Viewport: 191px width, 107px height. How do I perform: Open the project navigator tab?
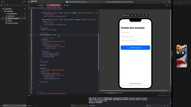pos(1,5)
